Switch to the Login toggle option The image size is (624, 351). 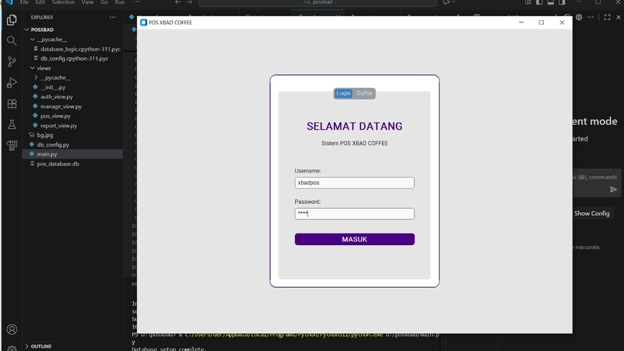click(343, 94)
